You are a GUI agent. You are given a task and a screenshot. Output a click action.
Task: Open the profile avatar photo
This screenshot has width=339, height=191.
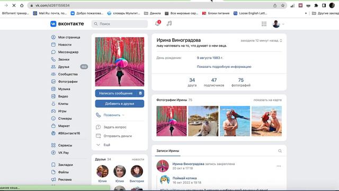click(x=120, y=62)
